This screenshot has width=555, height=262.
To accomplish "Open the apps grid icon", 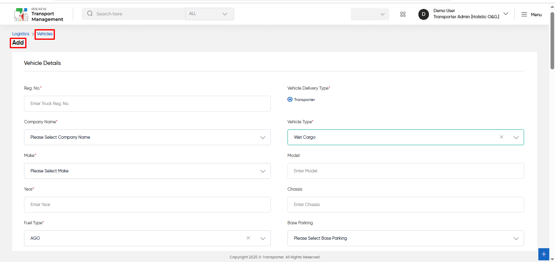I will pos(403,14).
